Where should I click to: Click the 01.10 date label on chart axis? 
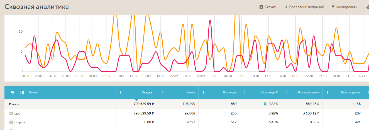click(214, 76)
